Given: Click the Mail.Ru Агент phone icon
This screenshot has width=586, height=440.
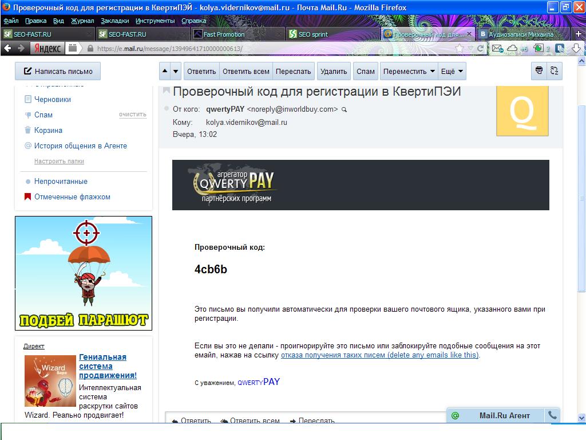Looking at the screenshot, I should [552, 415].
